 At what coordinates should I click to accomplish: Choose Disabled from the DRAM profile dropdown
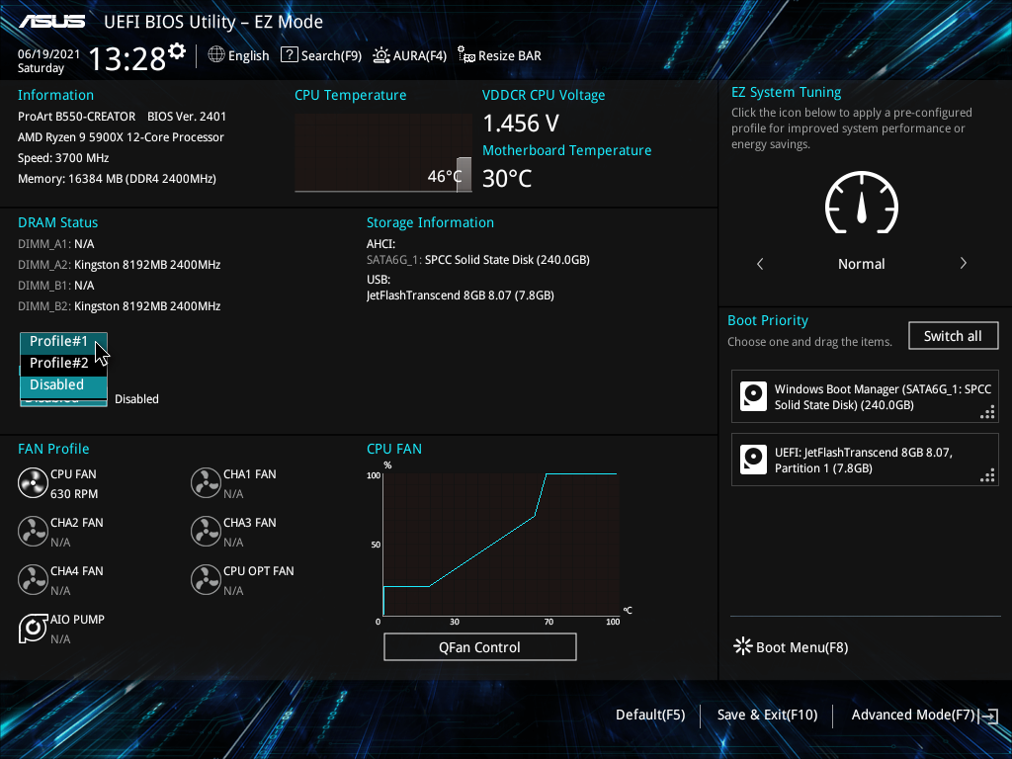coord(61,384)
